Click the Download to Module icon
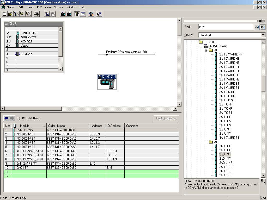 [63, 14]
